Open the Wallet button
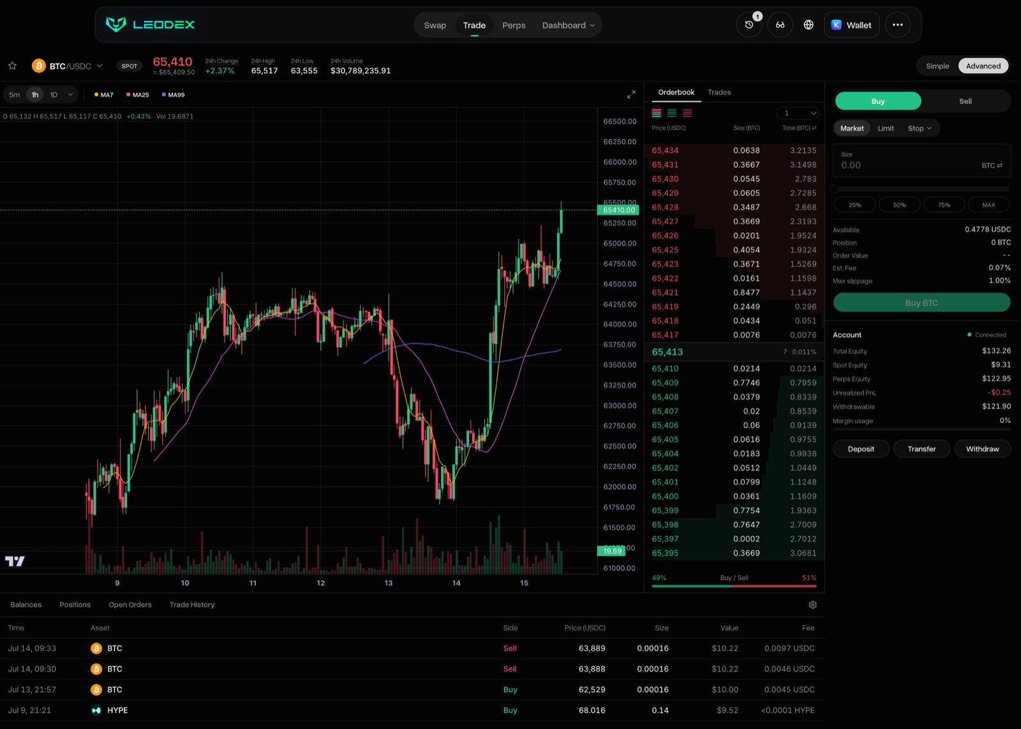This screenshot has height=729, width=1021. tap(852, 25)
